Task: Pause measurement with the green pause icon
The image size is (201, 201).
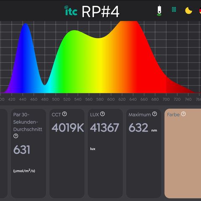Action: [x=174, y=10]
